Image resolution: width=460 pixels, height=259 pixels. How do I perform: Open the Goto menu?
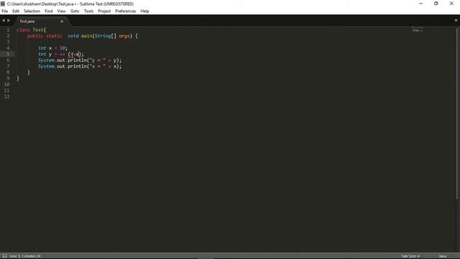pyautogui.click(x=75, y=12)
